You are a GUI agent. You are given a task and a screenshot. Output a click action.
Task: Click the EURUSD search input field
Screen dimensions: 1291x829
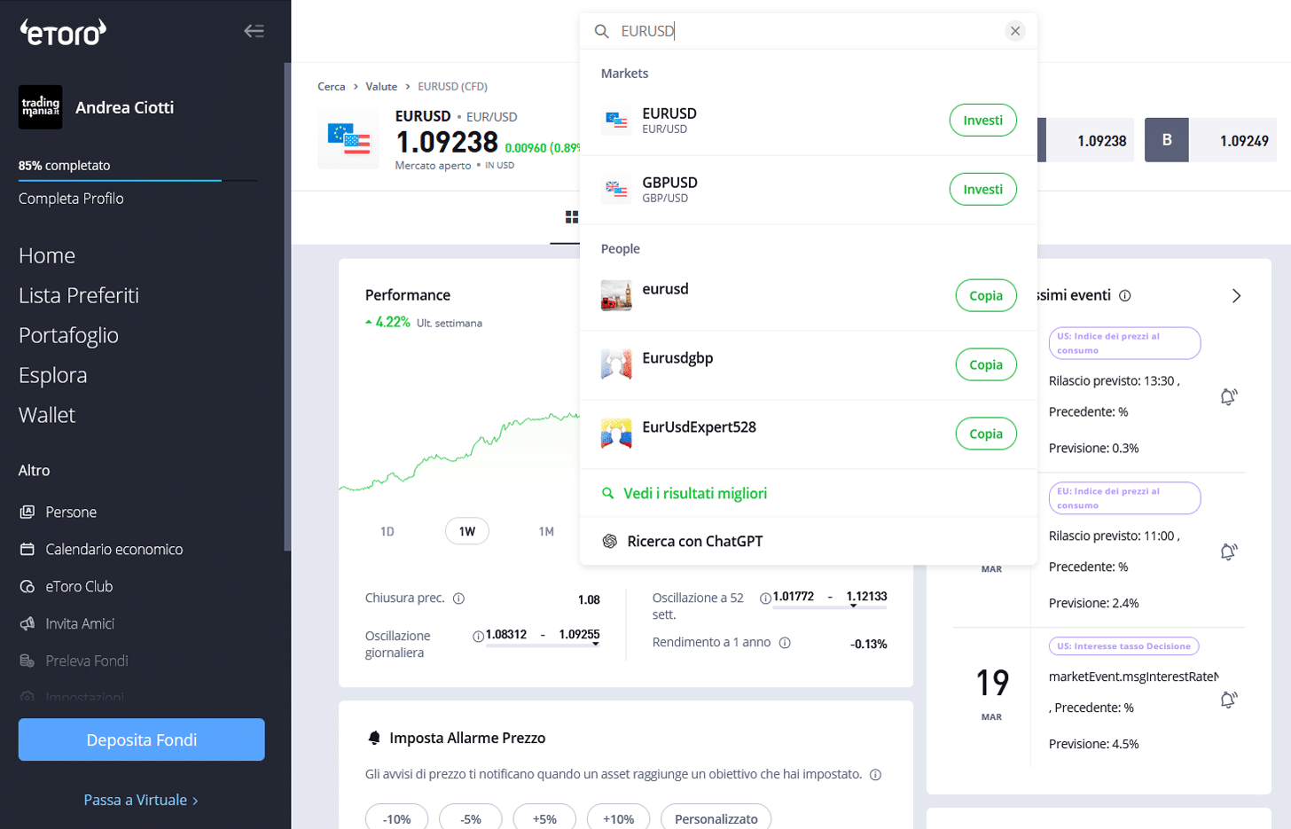[807, 31]
